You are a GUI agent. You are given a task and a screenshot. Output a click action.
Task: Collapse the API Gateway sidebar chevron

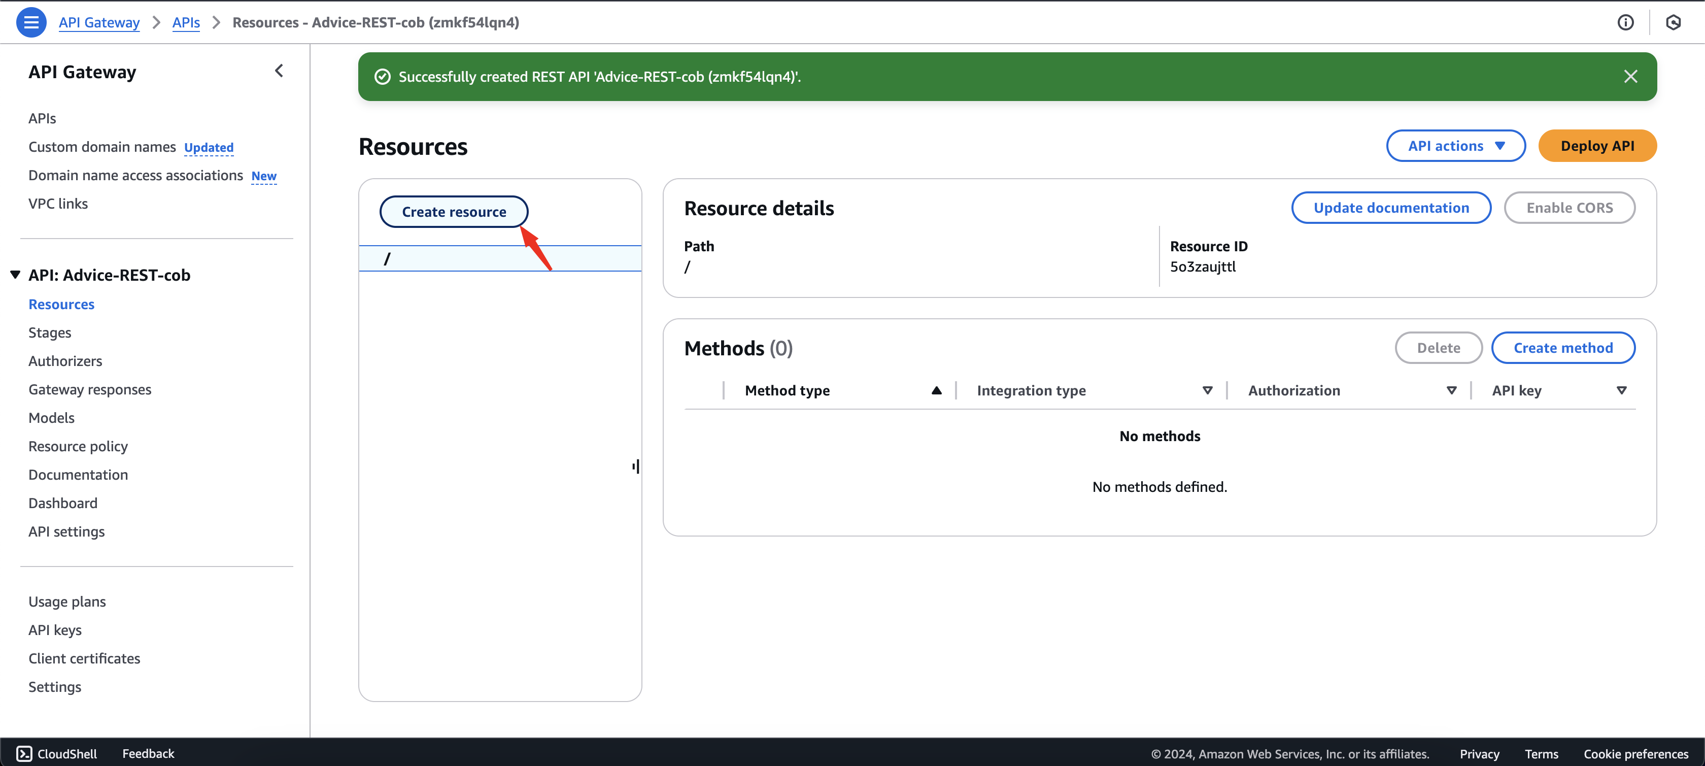pos(279,71)
